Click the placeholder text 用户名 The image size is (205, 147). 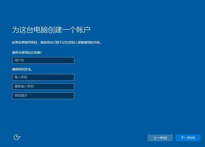click(19, 60)
